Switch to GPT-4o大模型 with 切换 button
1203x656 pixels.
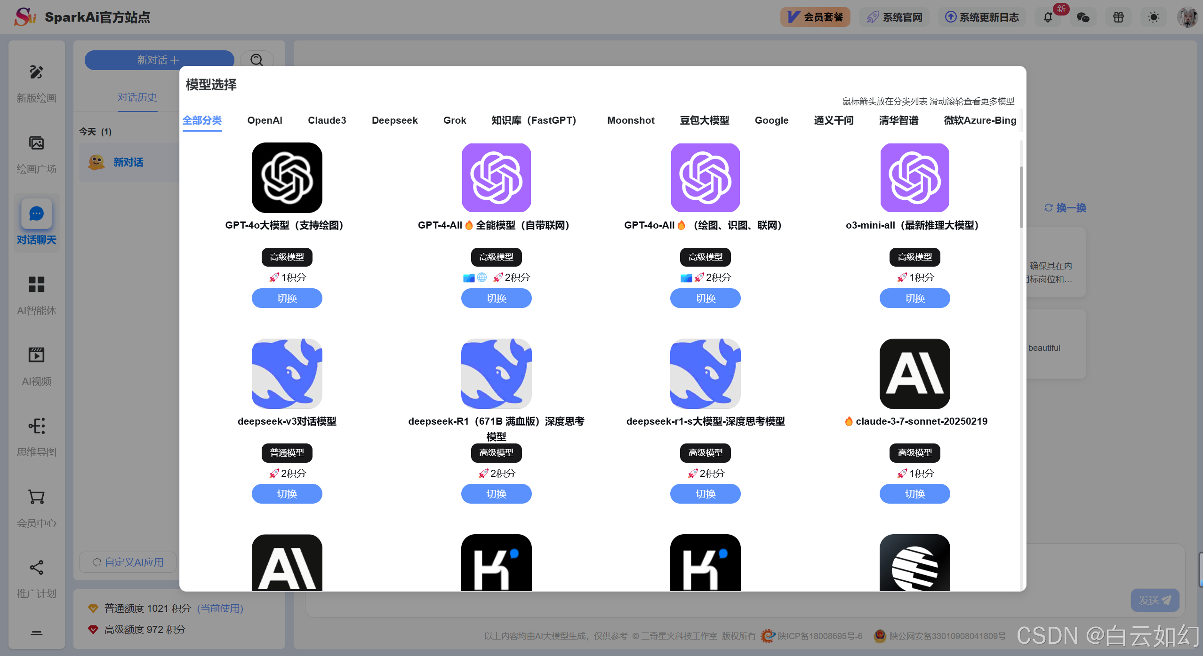pyautogui.click(x=287, y=298)
